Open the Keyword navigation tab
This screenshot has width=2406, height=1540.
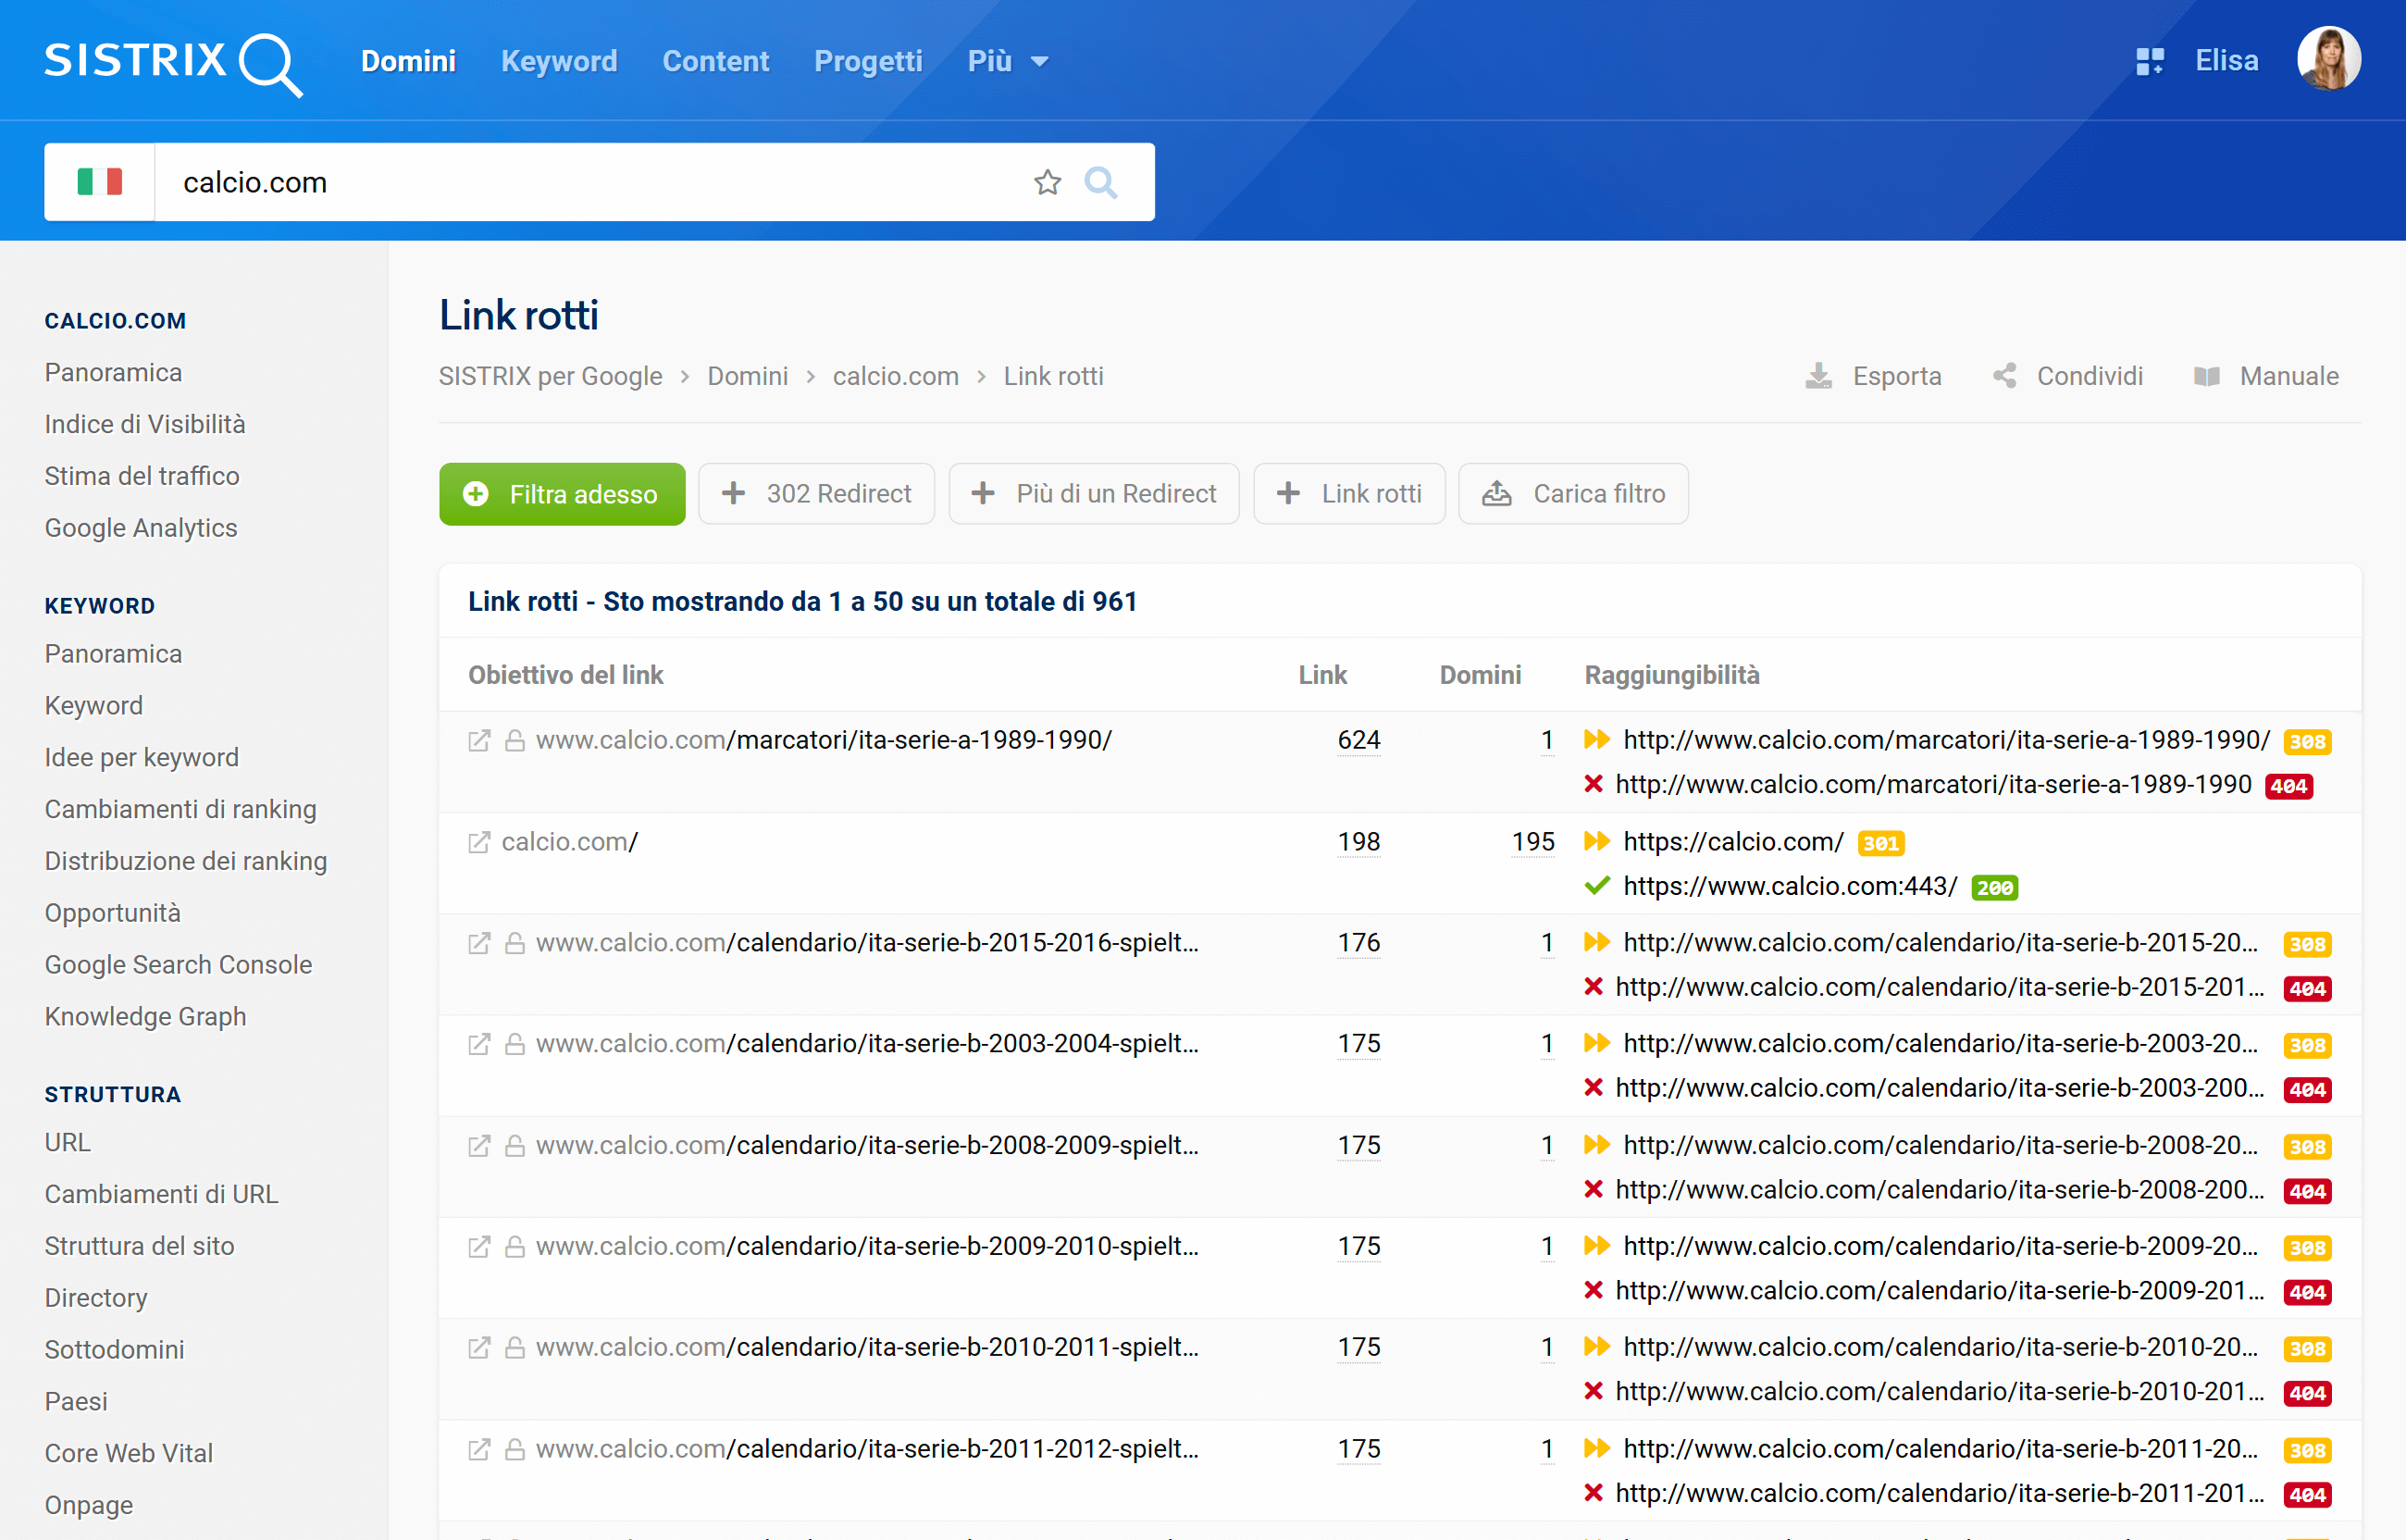click(x=559, y=61)
